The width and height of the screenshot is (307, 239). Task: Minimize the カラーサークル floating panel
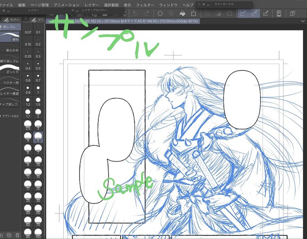[208, 5]
